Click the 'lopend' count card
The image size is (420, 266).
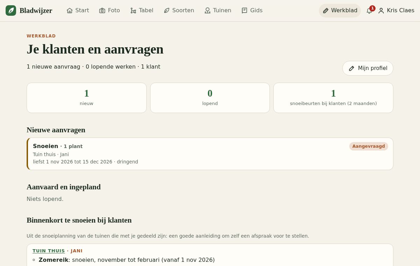(210, 98)
